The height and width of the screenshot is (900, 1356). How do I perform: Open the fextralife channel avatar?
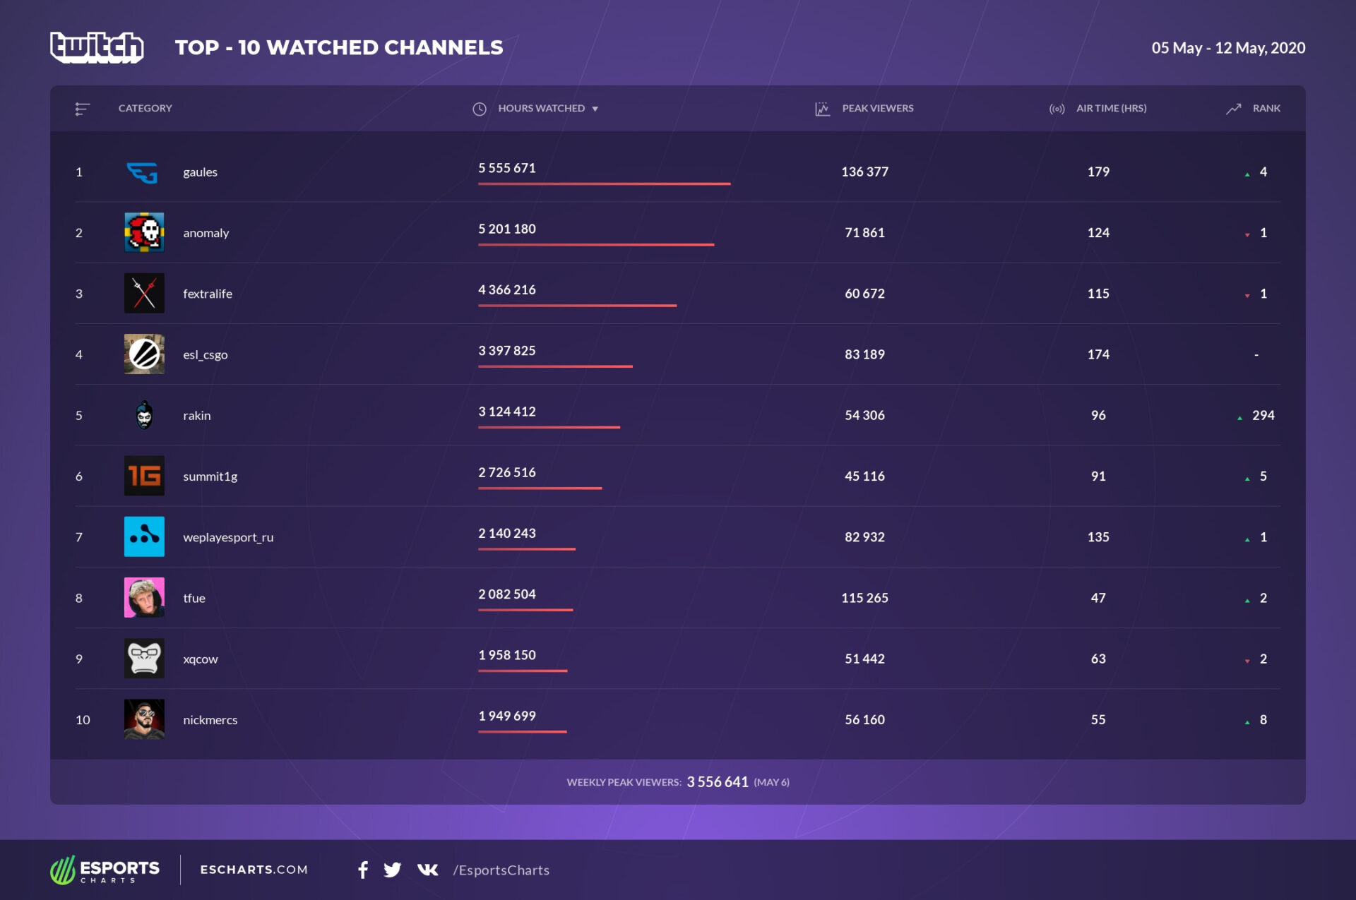(144, 293)
